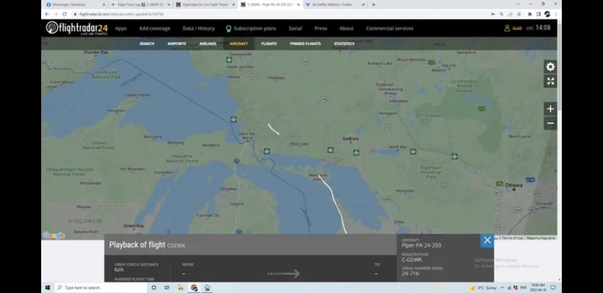603x293 pixels.
Task: Open Add coverage page
Action: pyautogui.click(x=155, y=28)
